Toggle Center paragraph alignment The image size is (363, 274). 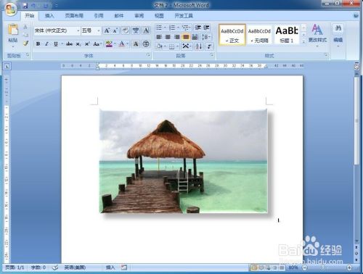[168, 37]
